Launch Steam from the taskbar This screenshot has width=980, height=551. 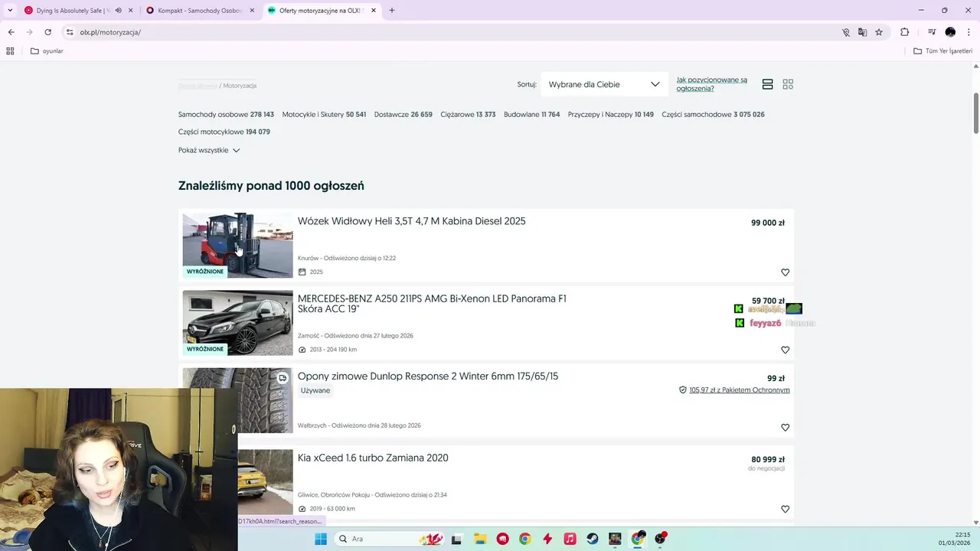tap(593, 539)
